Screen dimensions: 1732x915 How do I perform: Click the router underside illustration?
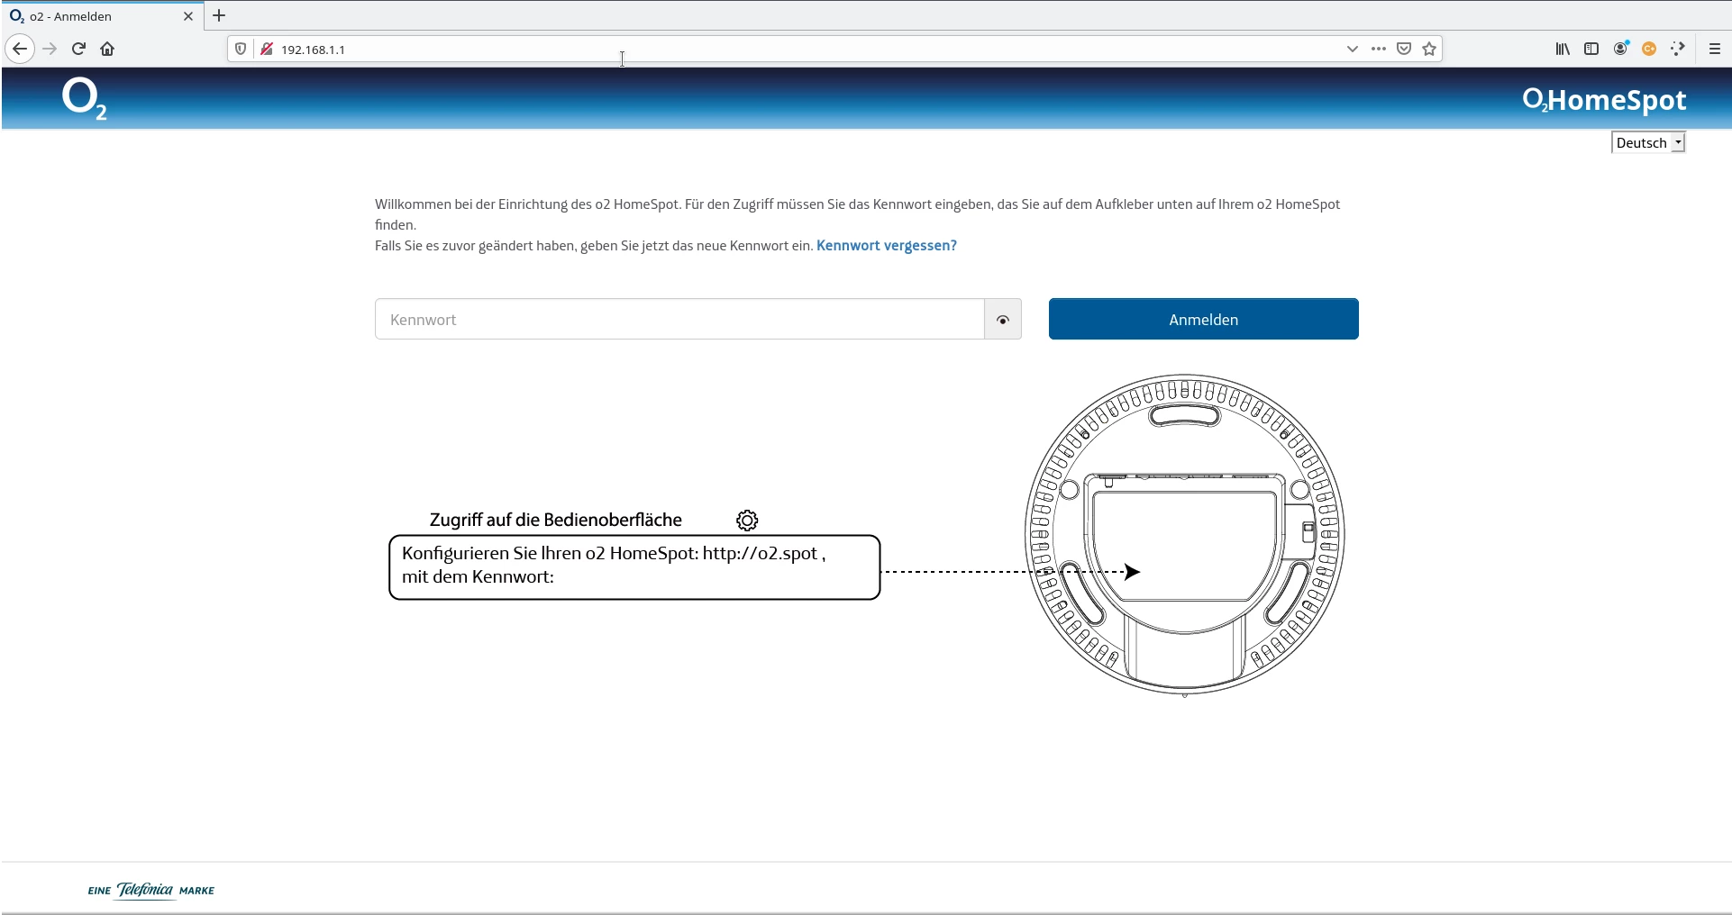point(1184,535)
